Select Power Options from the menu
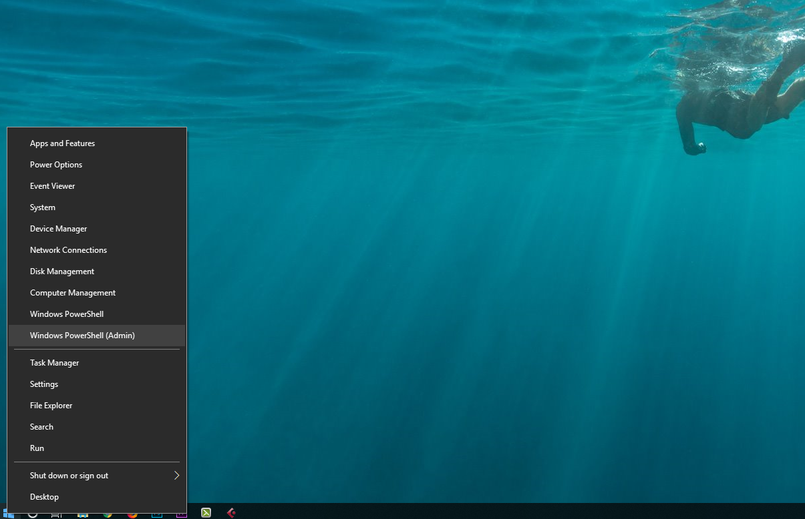 click(56, 165)
